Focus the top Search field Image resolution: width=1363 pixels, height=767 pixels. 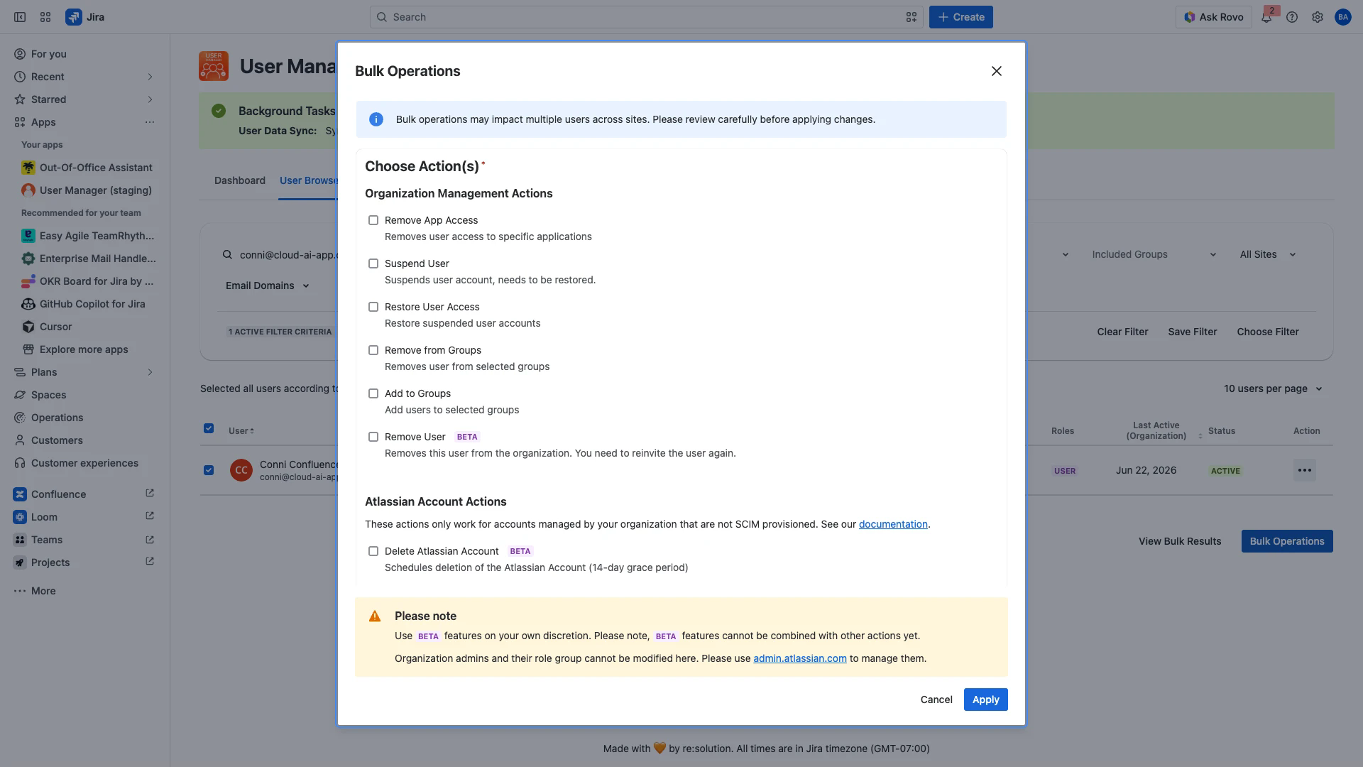click(x=646, y=17)
